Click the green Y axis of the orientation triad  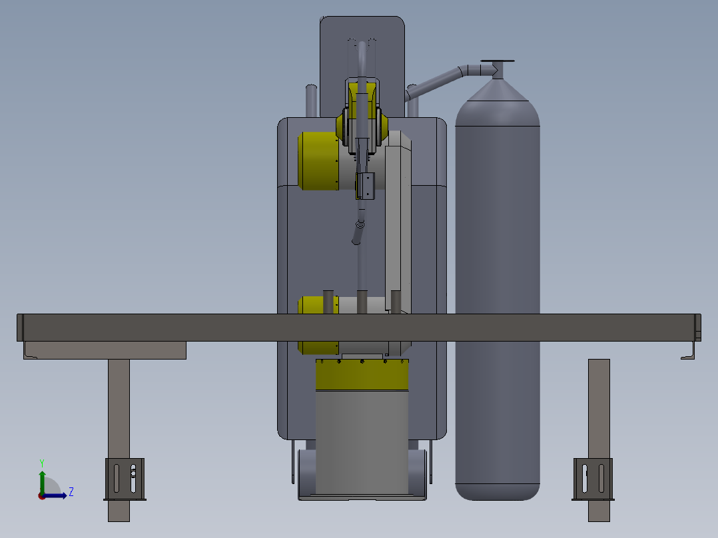[x=42, y=482]
